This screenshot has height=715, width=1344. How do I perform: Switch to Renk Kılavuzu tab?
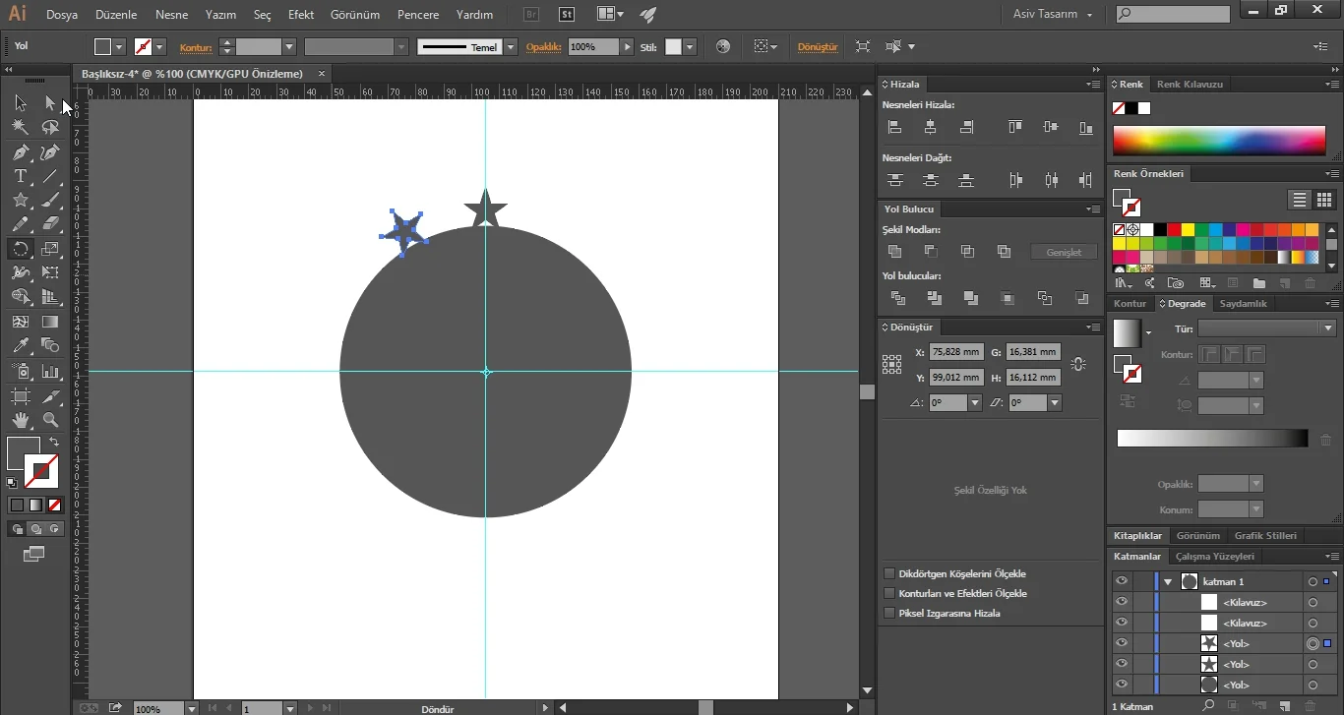[x=1190, y=85]
